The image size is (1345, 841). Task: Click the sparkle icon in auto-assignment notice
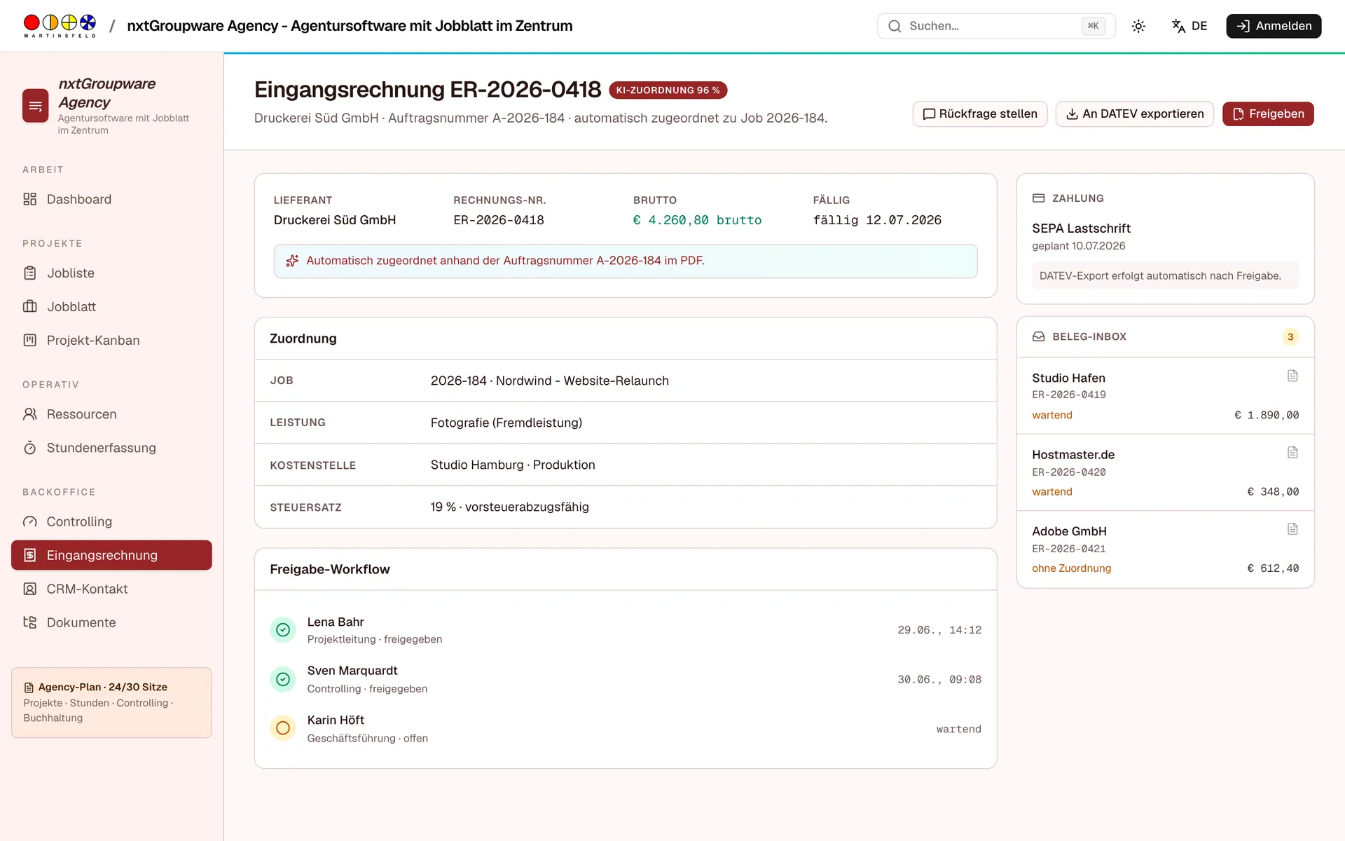(x=293, y=261)
